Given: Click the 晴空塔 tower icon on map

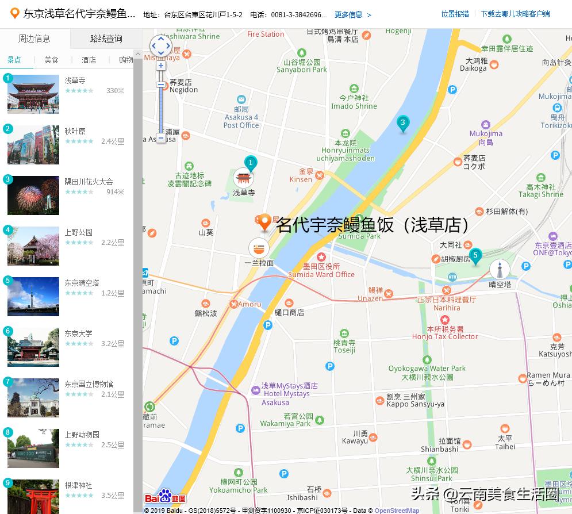Looking at the screenshot, I should 500,270.
